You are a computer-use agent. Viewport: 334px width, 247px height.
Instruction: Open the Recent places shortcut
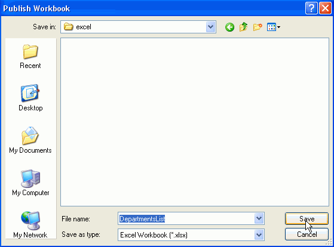click(x=30, y=57)
